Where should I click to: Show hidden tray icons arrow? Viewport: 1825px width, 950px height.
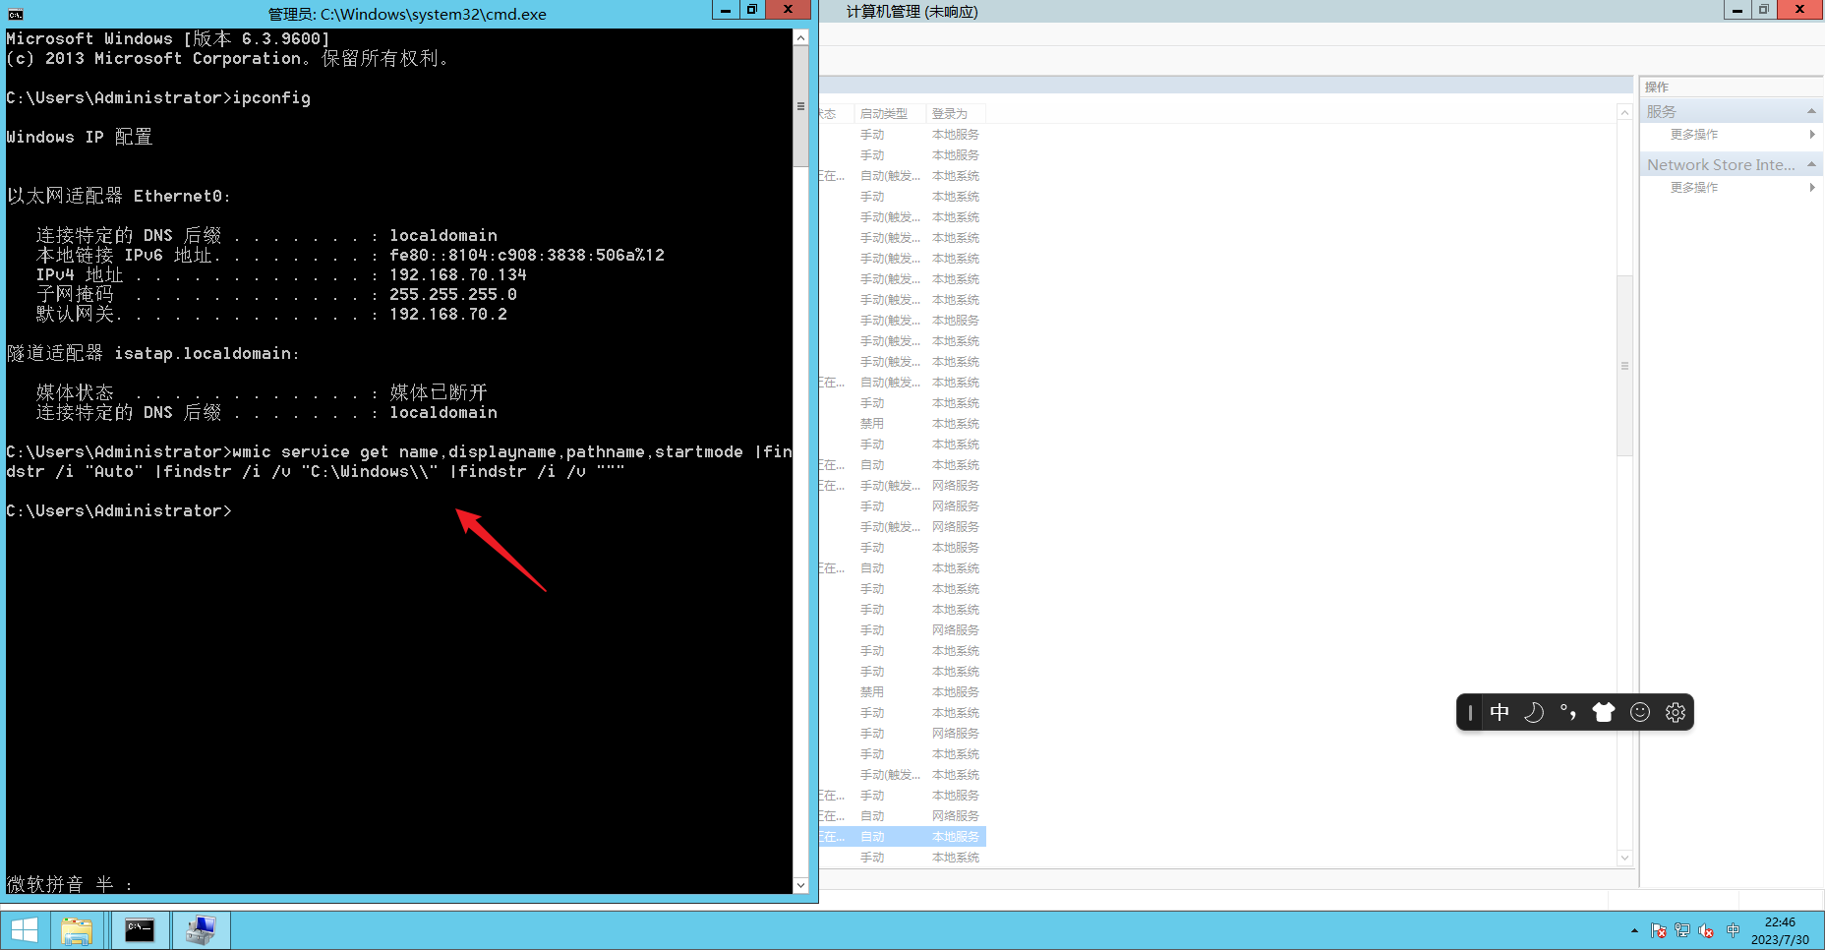point(1634,930)
